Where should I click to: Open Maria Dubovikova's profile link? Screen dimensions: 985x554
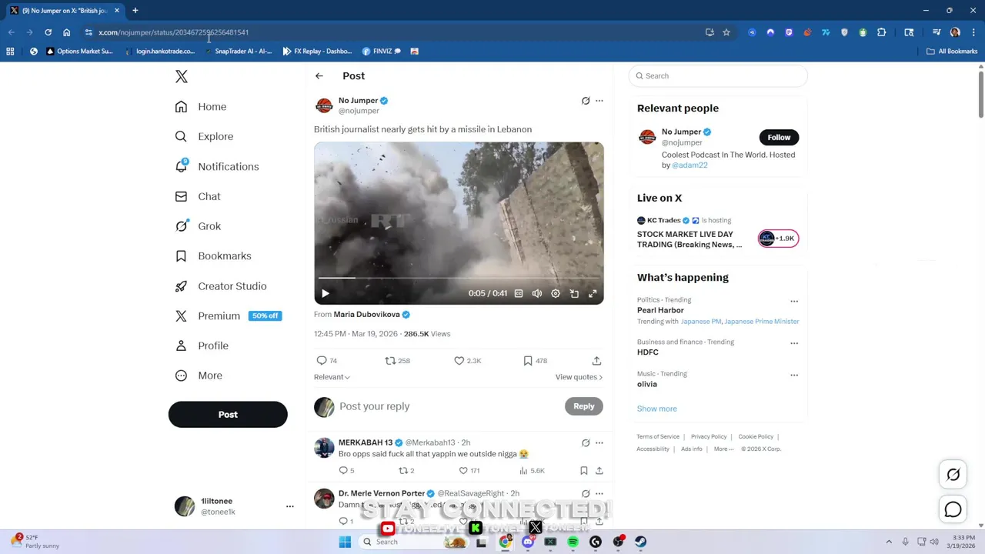(366, 314)
